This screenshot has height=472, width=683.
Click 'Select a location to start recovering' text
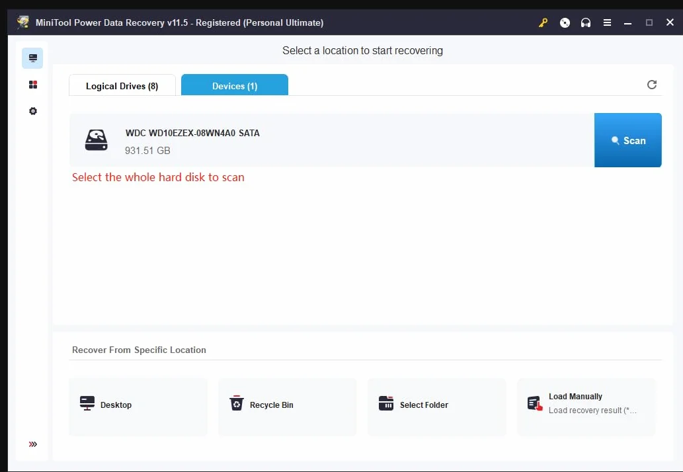[x=362, y=50]
